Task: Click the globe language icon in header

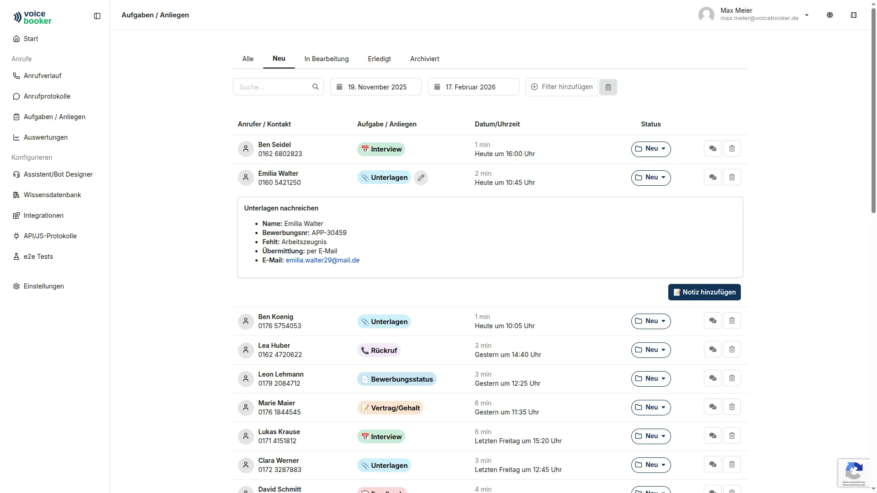Action: tap(830, 15)
